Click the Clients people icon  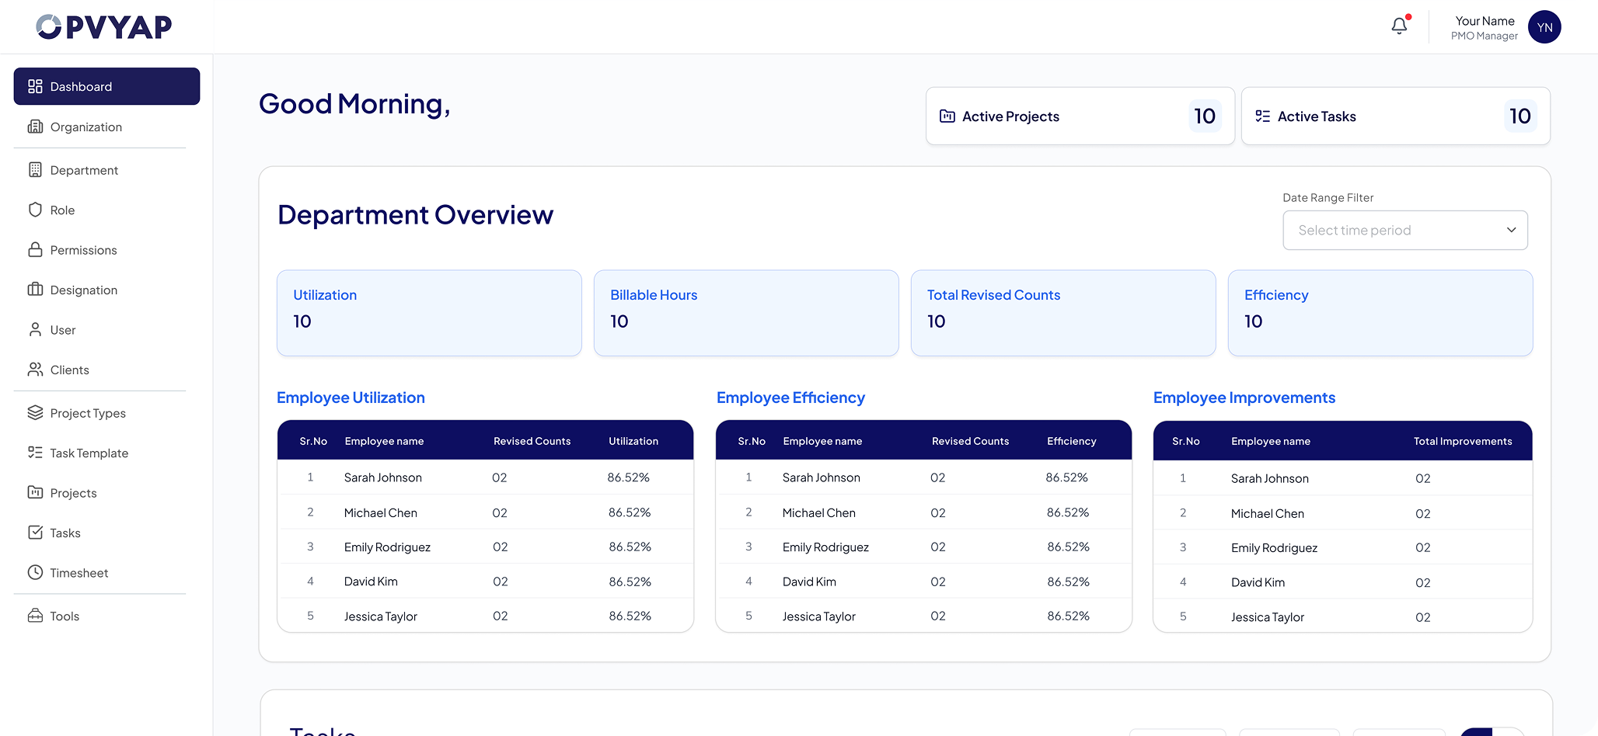point(35,370)
